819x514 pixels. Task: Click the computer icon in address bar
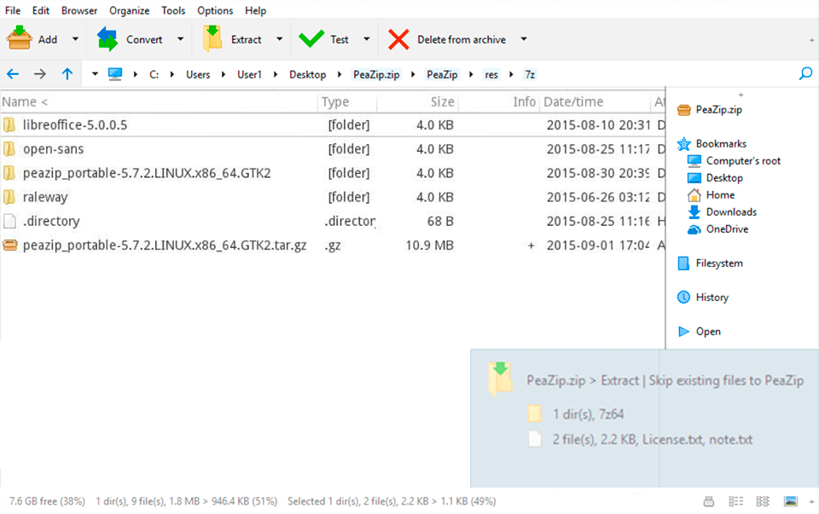[x=115, y=74]
